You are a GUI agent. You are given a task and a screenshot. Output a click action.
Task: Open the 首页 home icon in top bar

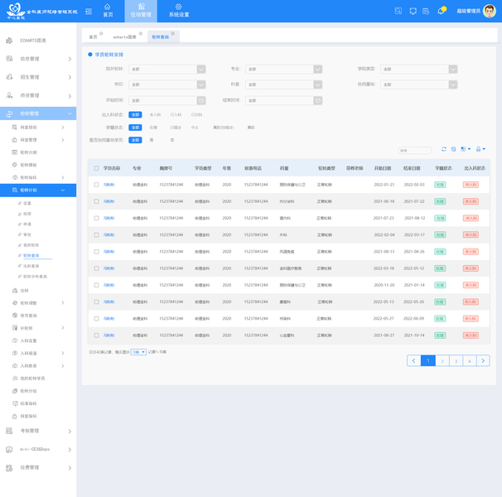108,7
